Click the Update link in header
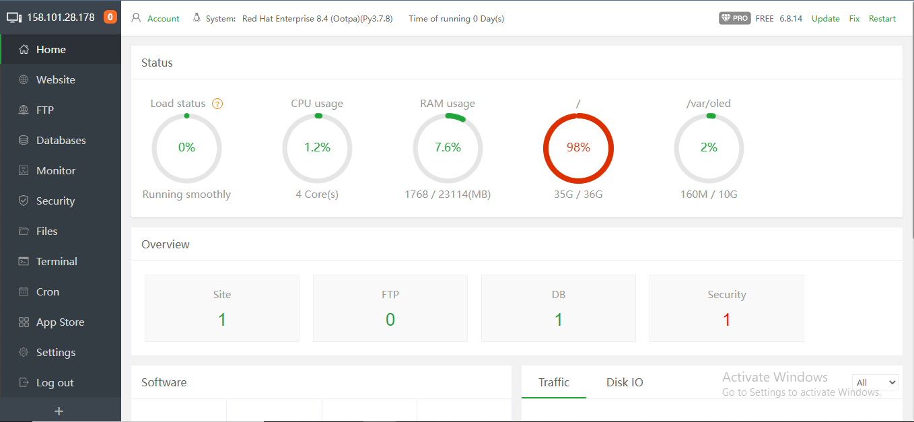Screen dimensions: 914x422 click(x=825, y=19)
